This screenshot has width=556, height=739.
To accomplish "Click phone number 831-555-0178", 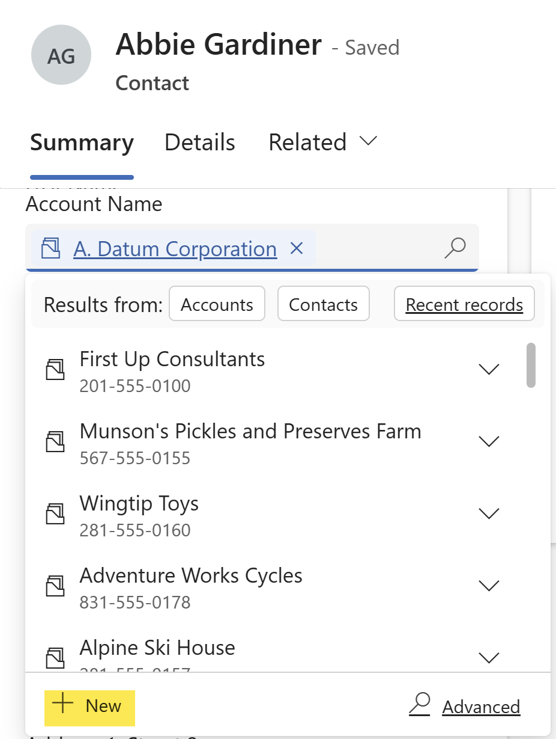I will tap(135, 602).
